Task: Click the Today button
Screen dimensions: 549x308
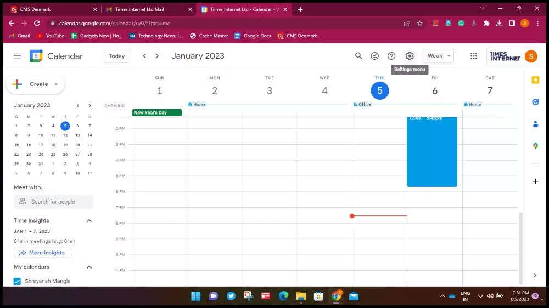Action: coord(116,56)
